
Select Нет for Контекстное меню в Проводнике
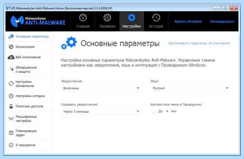coord(167,111)
